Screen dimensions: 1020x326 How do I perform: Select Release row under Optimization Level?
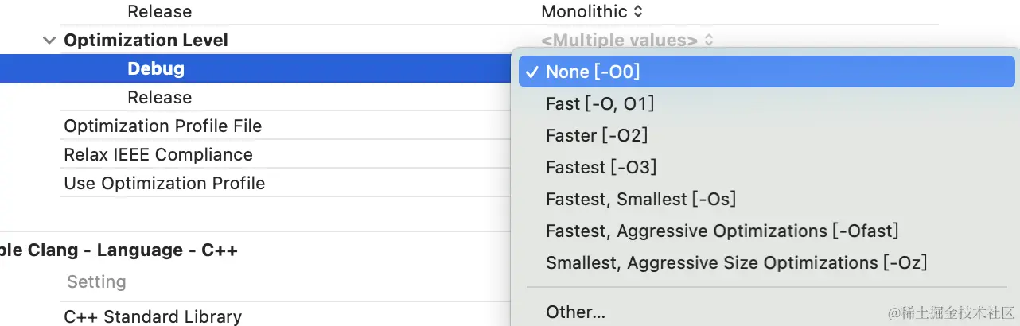(x=159, y=98)
